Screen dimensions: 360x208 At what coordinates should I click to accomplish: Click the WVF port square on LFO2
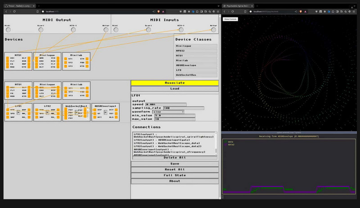click(x=58, y=110)
